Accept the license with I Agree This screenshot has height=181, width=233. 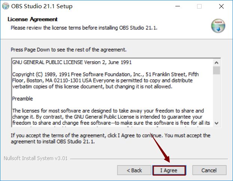click(169, 170)
